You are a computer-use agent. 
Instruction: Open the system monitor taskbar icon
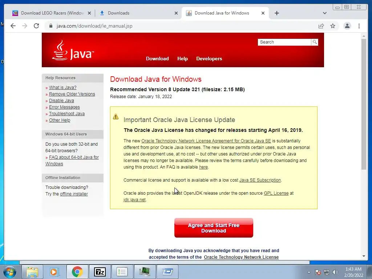click(x=145, y=272)
